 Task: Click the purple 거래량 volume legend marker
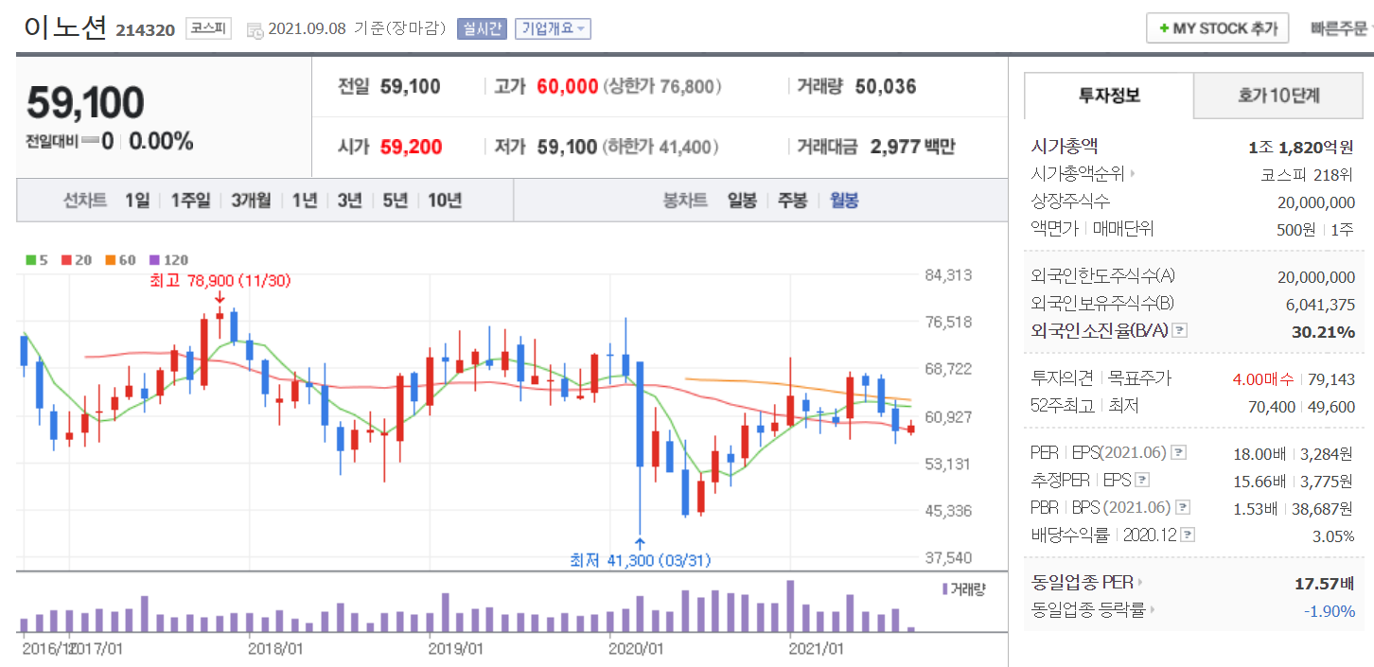pyautogui.click(x=945, y=588)
